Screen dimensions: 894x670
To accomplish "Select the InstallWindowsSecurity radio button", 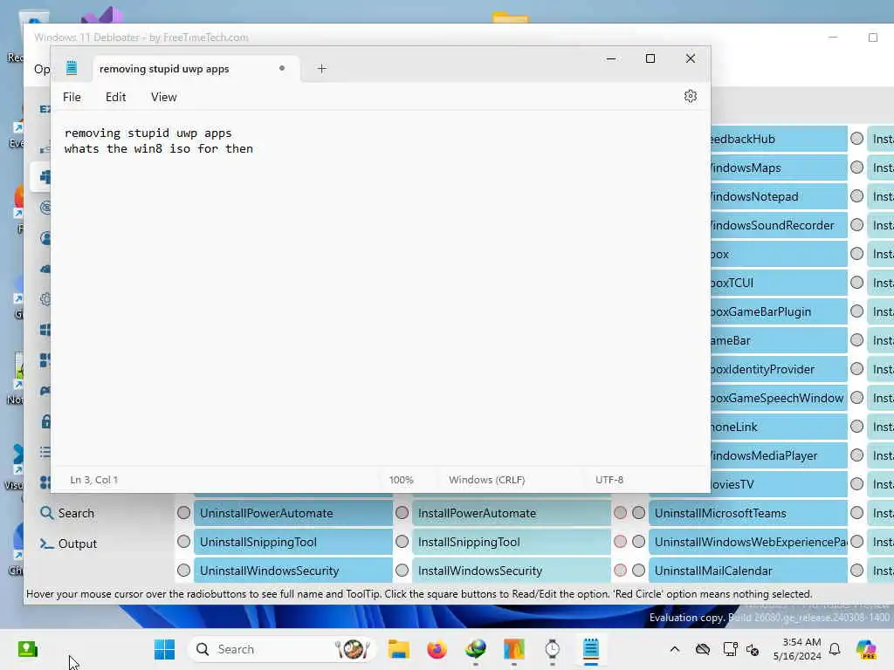I will [402, 571].
